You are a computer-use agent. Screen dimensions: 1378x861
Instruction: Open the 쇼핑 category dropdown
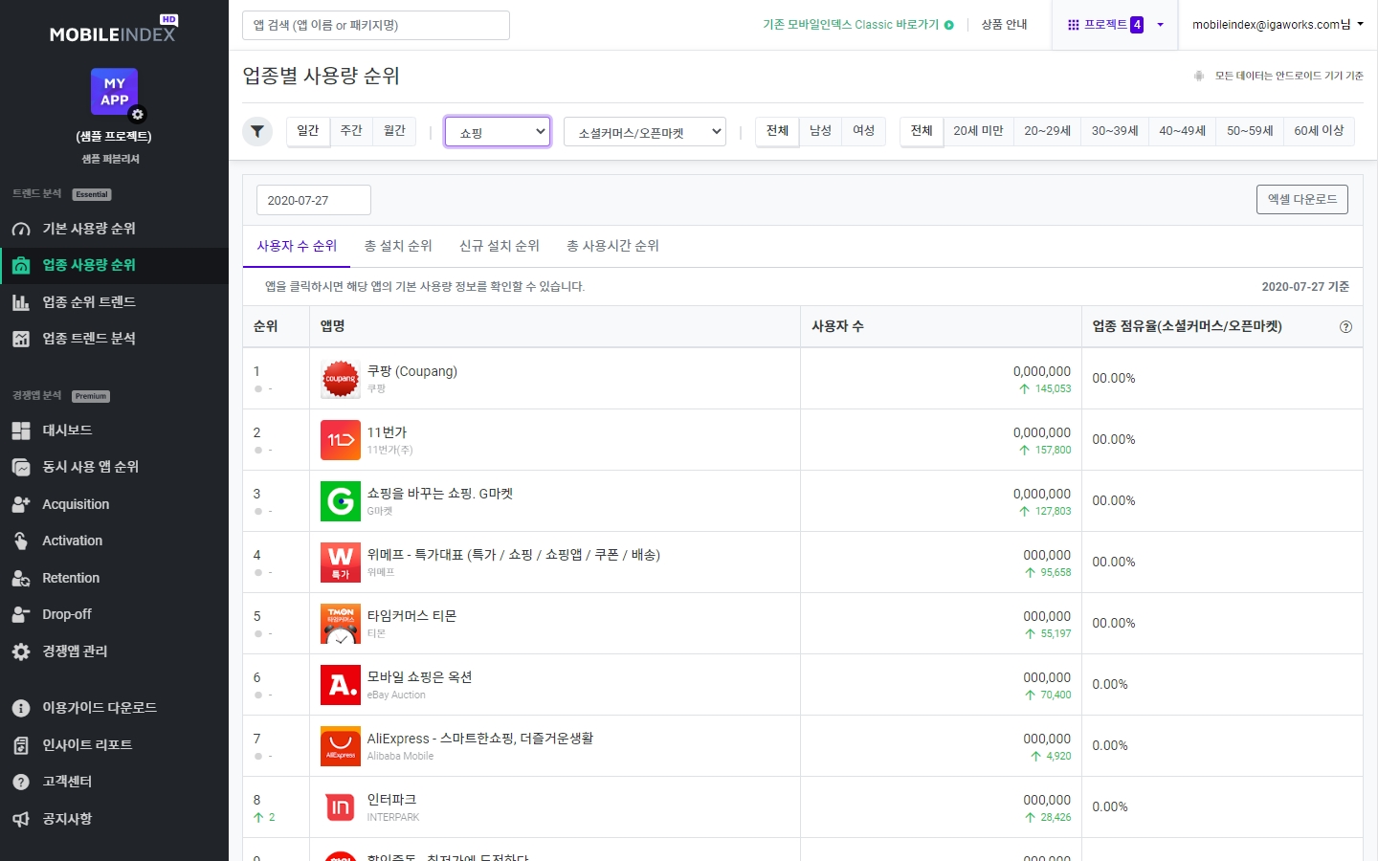pyautogui.click(x=498, y=132)
